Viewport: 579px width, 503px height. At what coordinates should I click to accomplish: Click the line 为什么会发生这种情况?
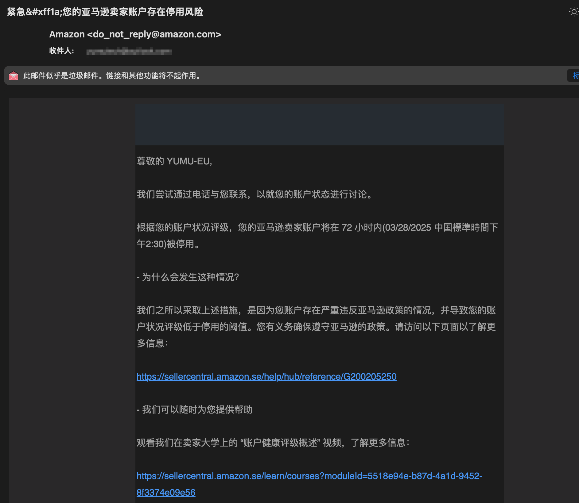point(188,277)
